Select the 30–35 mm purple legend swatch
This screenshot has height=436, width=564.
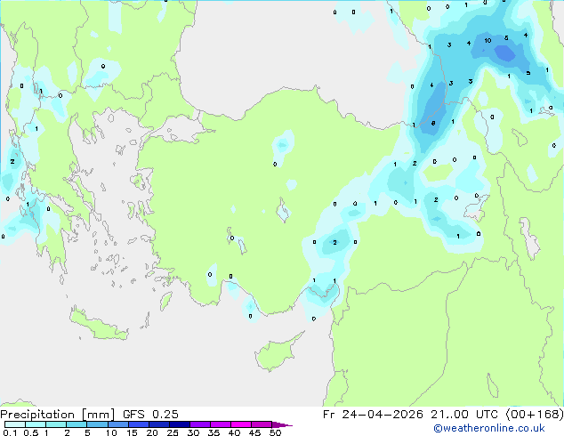click(200, 424)
